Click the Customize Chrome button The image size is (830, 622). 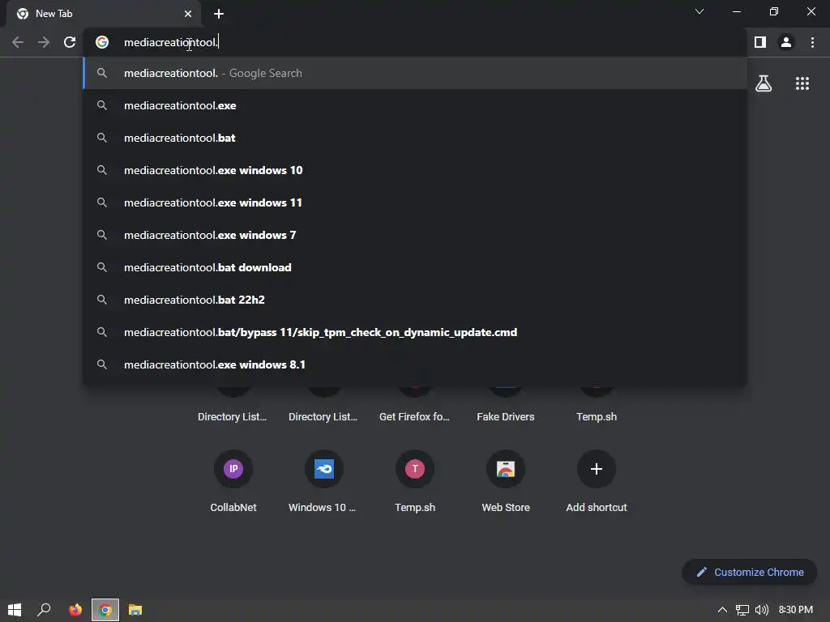pos(750,572)
